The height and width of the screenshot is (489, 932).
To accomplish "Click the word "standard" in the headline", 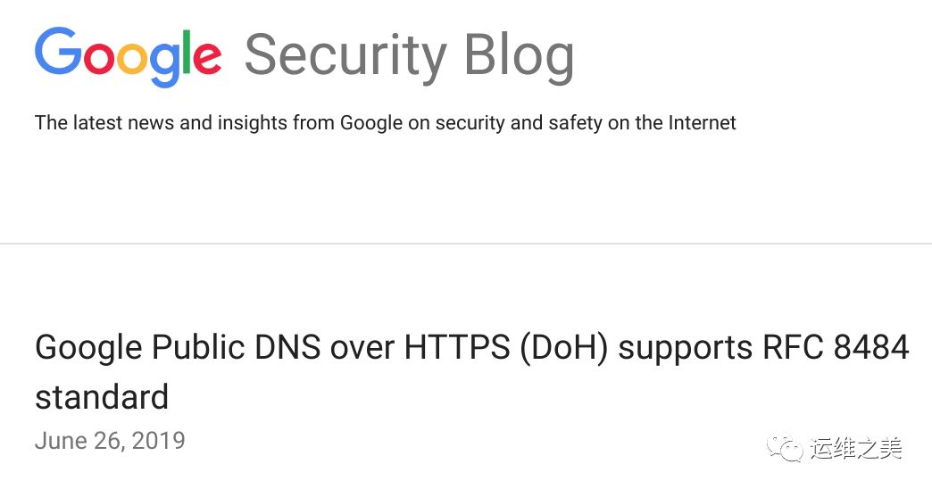I will tap(102, 396).
